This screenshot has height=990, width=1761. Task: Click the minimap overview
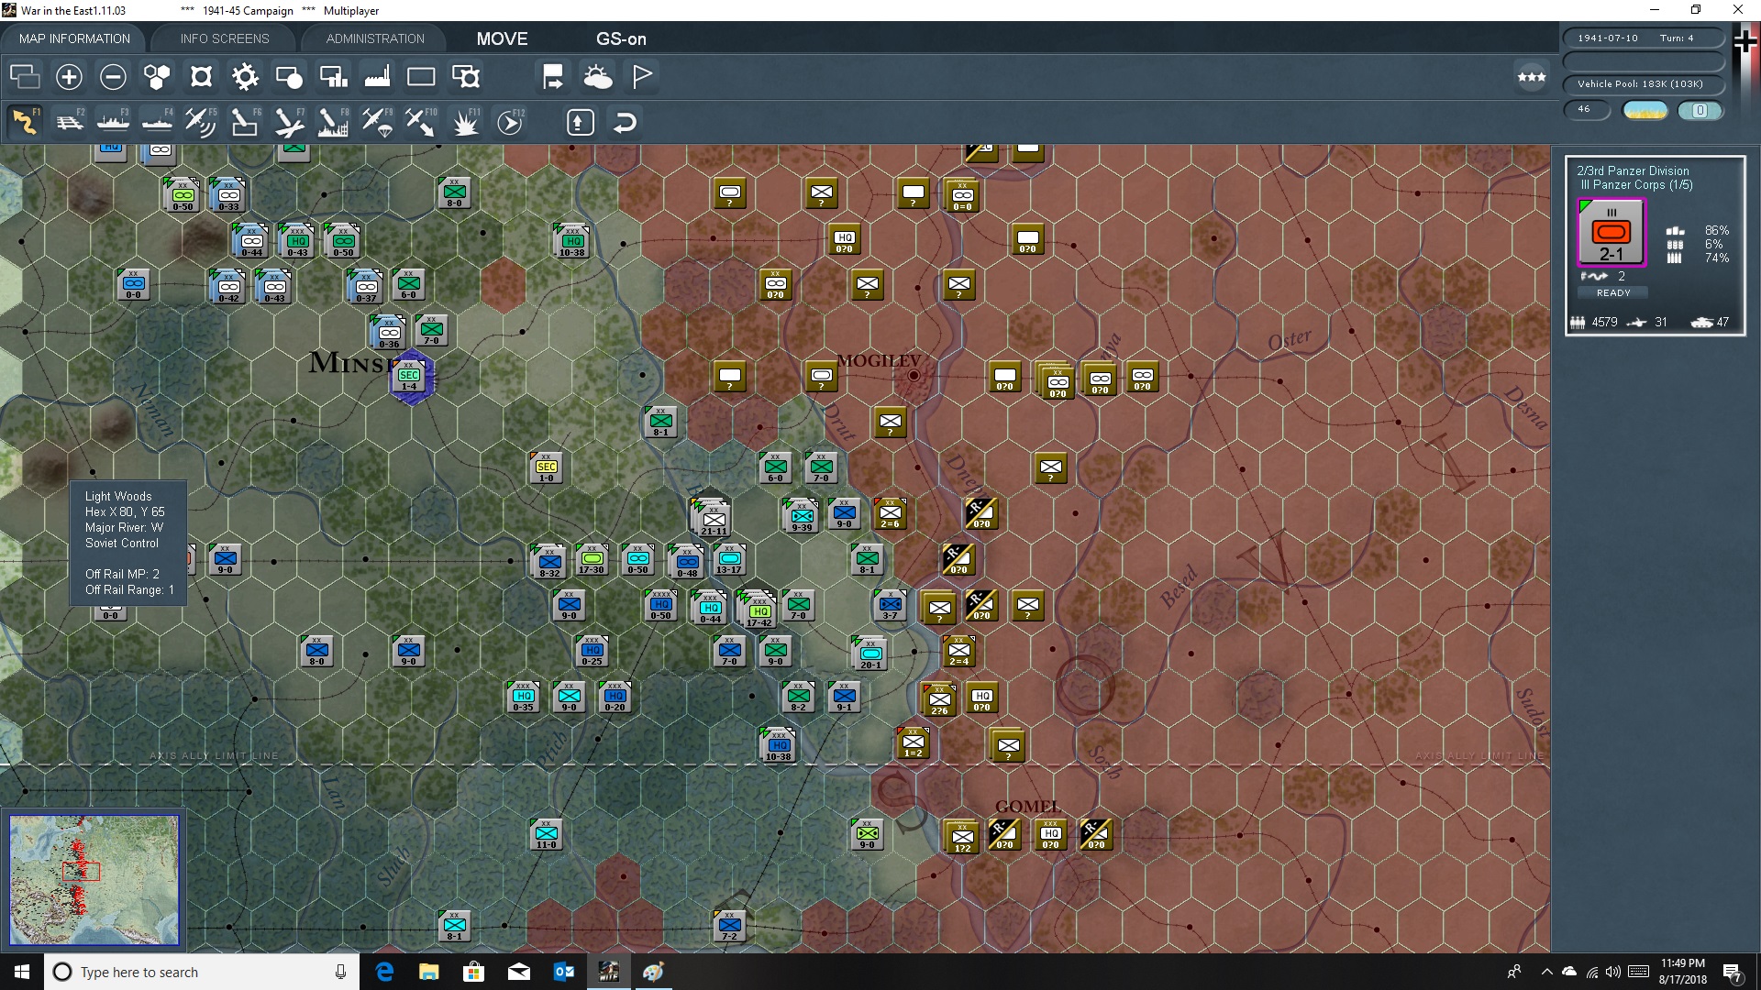94,880
